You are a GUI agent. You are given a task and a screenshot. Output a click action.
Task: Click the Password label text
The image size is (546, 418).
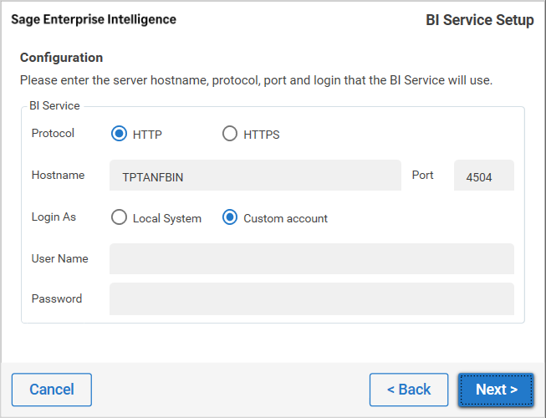tap(57, 298)
